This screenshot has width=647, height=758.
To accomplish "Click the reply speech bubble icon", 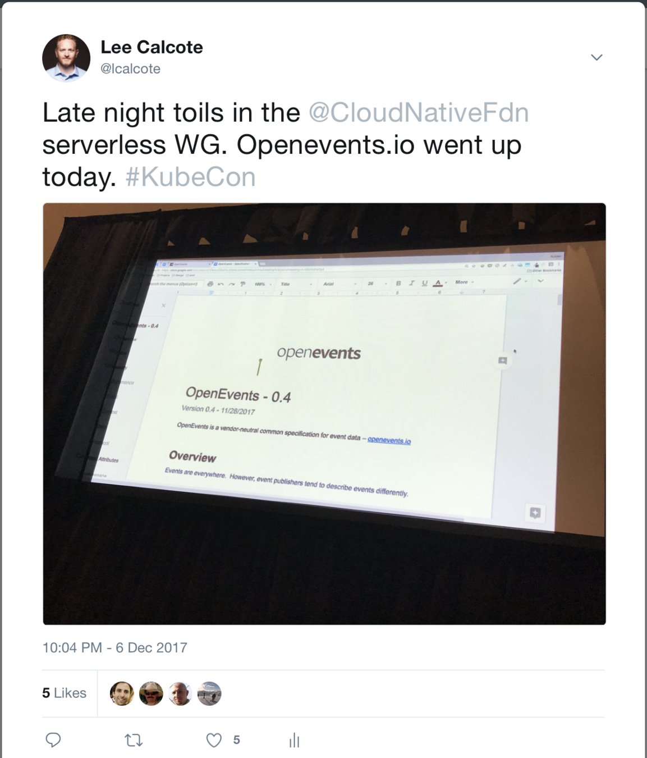I will (53, 740).
